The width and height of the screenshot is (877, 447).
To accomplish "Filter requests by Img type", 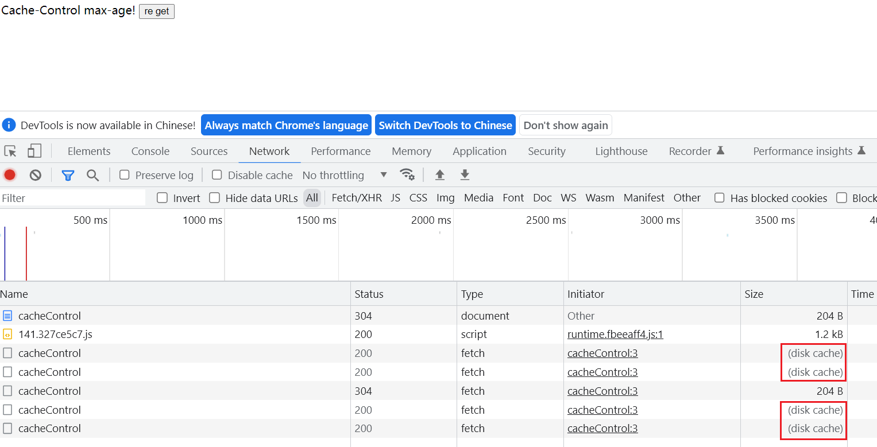I will [x=446, y=198].
